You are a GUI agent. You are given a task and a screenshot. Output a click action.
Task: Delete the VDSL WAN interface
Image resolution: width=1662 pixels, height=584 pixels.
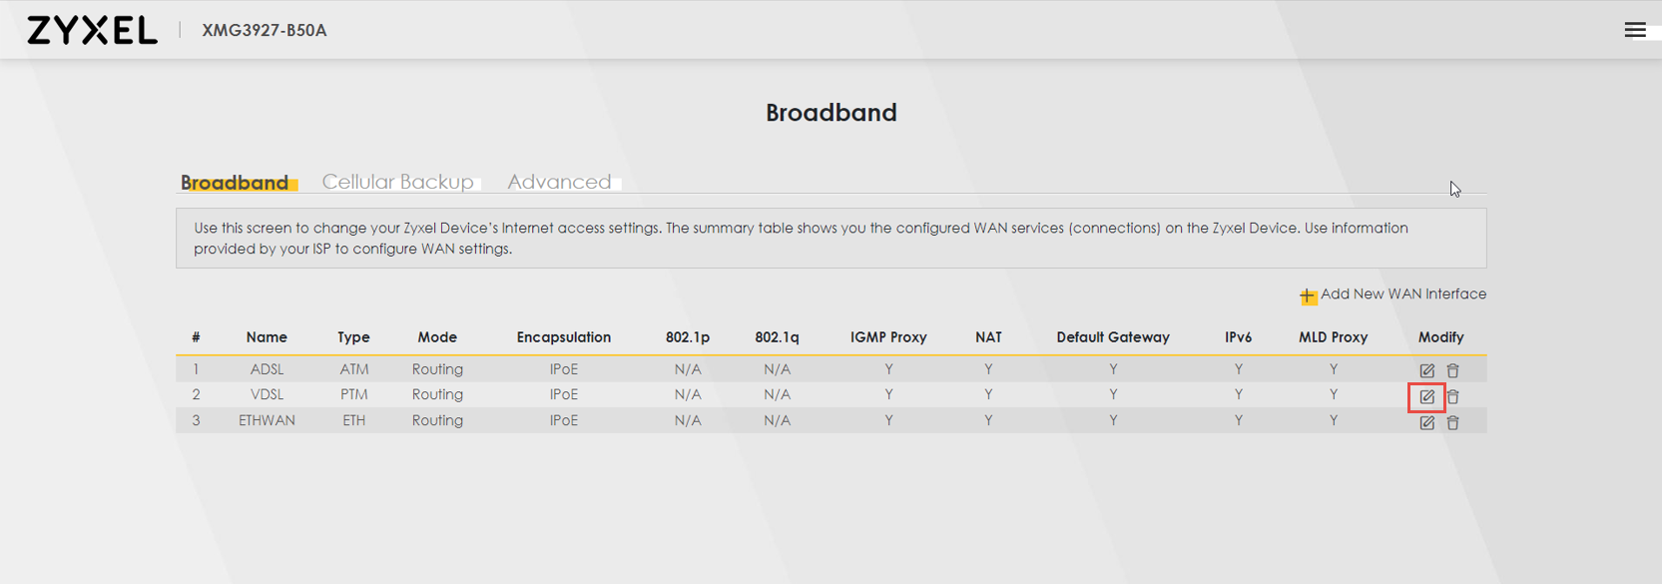click(1452, 396)
